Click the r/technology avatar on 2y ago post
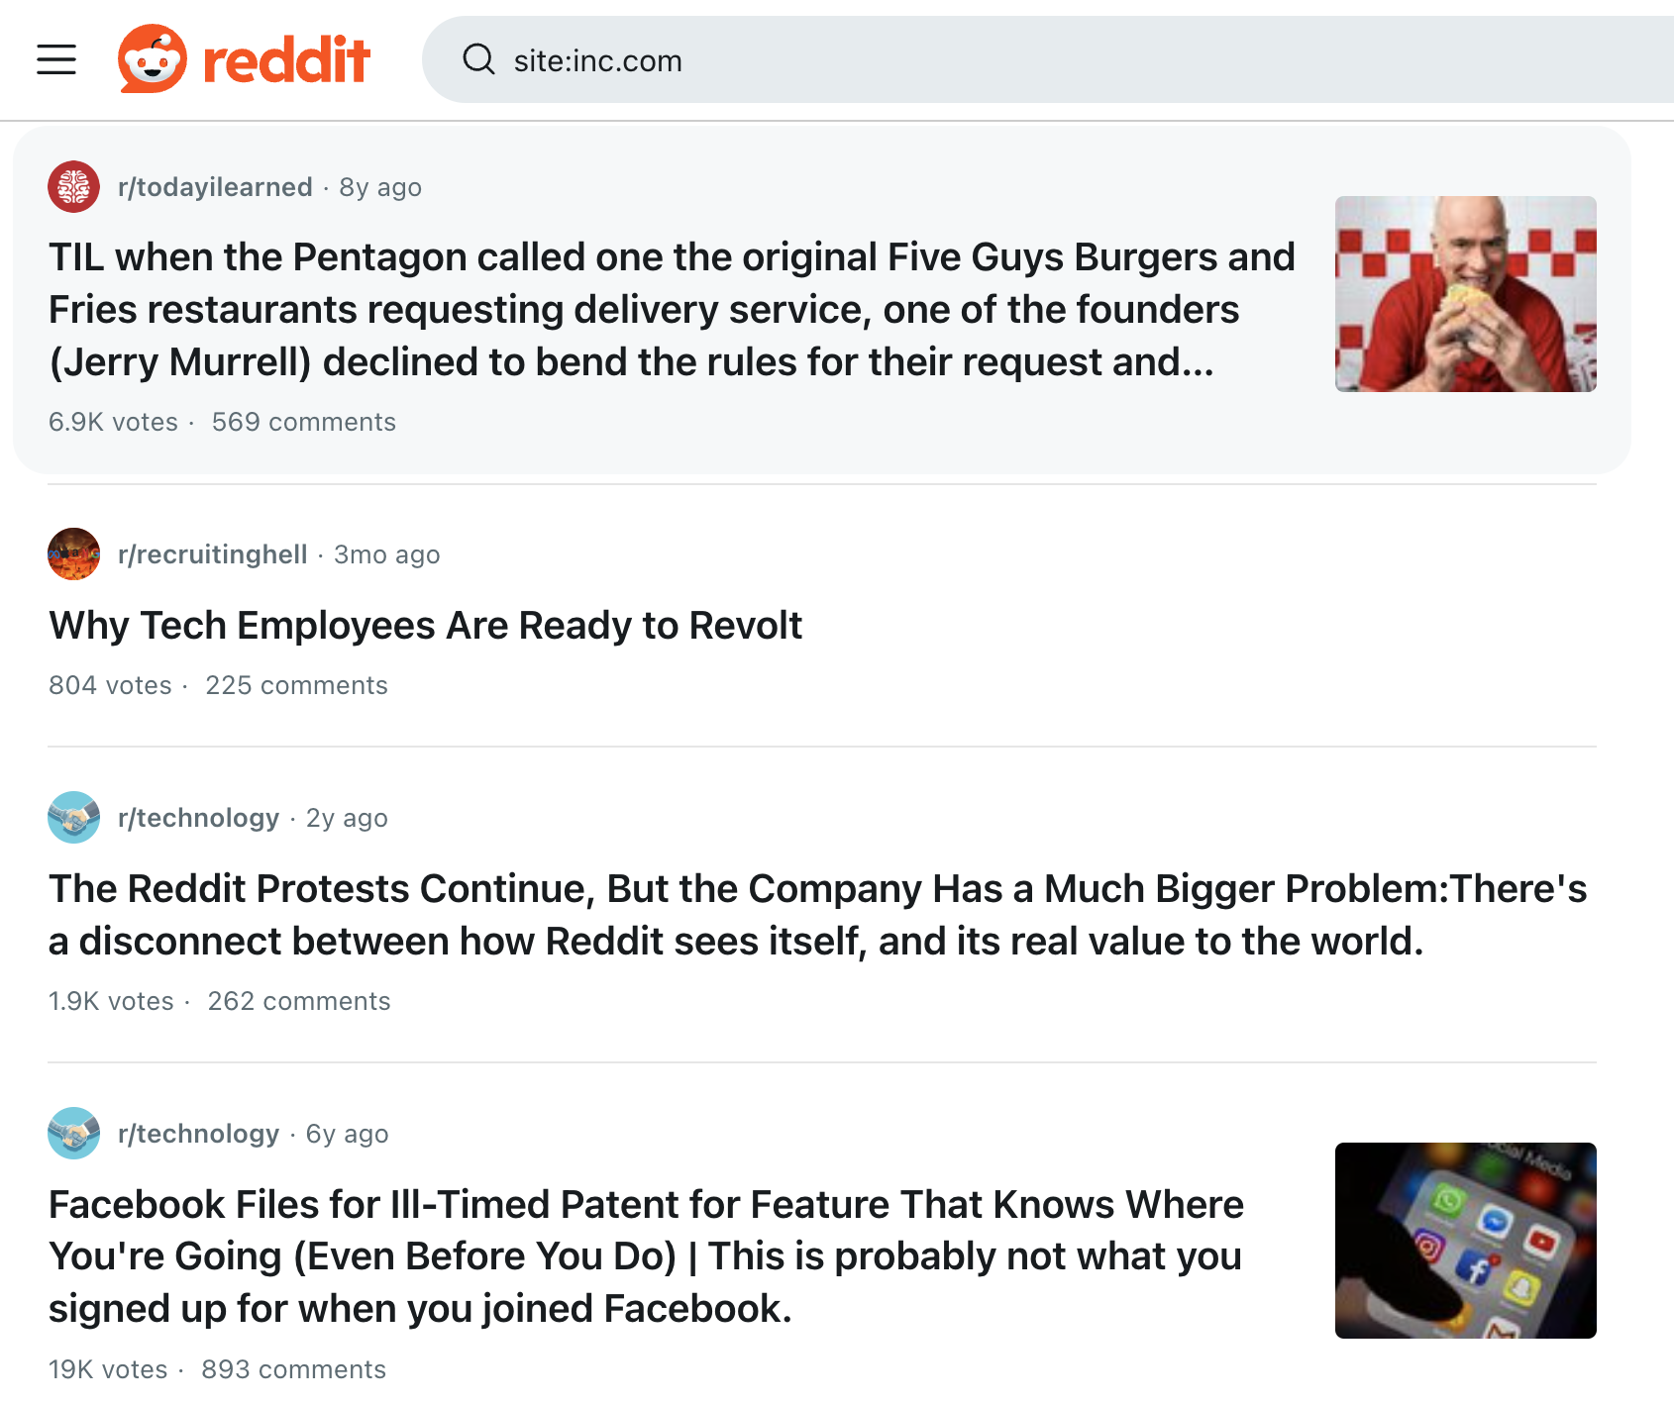The height and width of the screenshot is (1404, 1674). 73,817
